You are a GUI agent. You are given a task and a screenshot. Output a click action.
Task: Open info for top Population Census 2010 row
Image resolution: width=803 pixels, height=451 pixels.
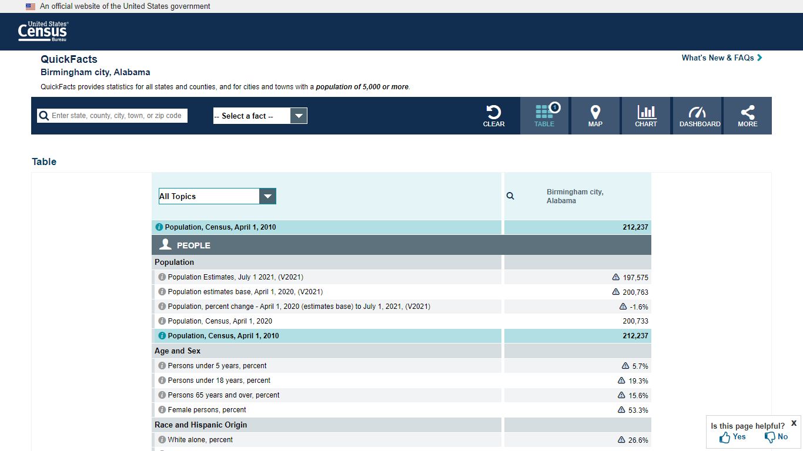point(159,227)
